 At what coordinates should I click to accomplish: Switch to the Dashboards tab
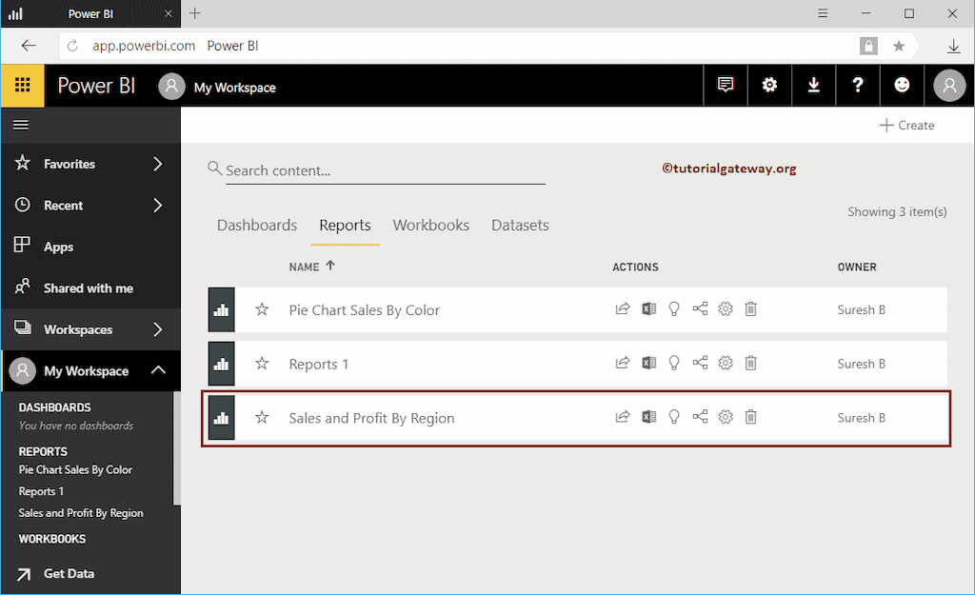256,225
